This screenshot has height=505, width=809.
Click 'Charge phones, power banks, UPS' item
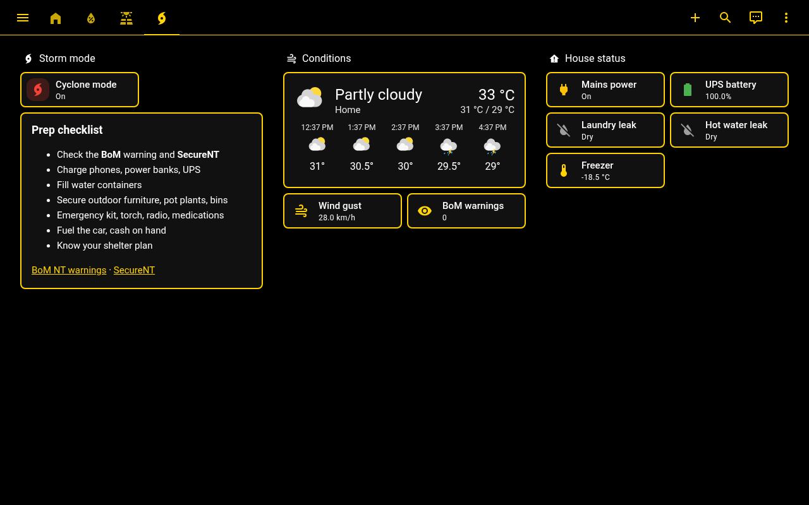(128, 170)
